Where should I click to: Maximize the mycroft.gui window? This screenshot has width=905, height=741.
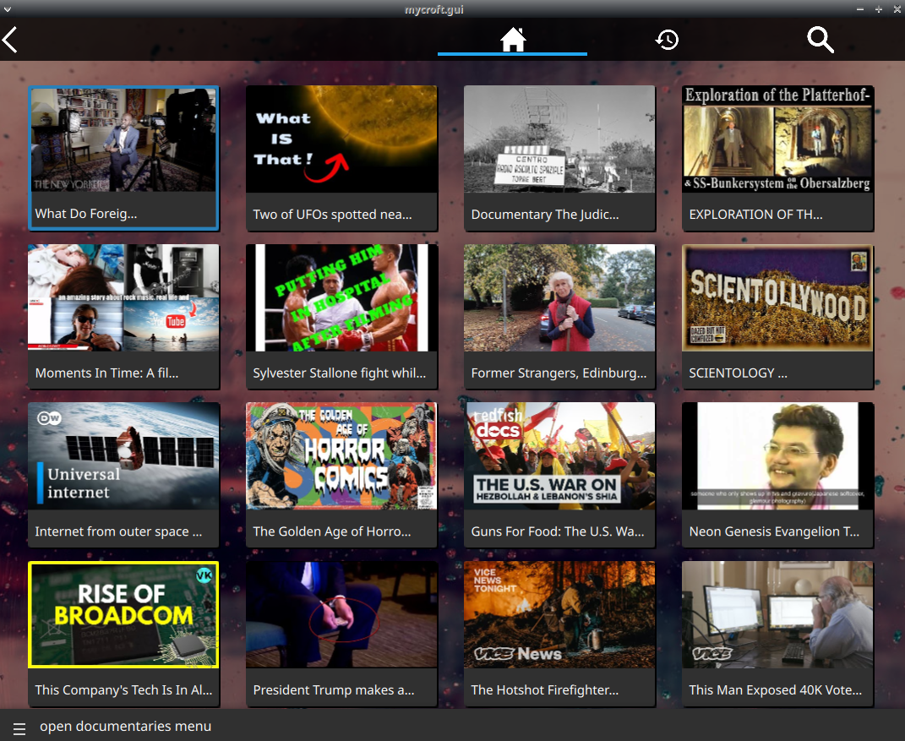coord(879,9)
